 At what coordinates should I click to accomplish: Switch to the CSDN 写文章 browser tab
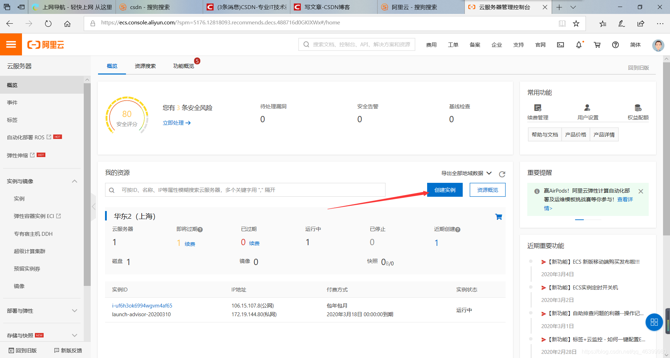click(333, 7)
